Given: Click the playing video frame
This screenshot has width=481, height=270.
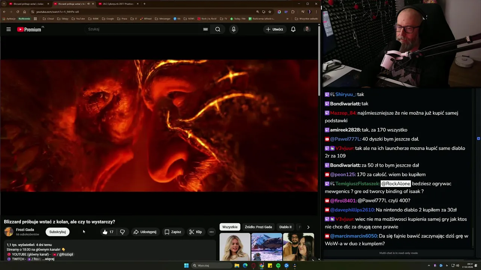Looking at the screenshot, I should (x=159, y=126).
